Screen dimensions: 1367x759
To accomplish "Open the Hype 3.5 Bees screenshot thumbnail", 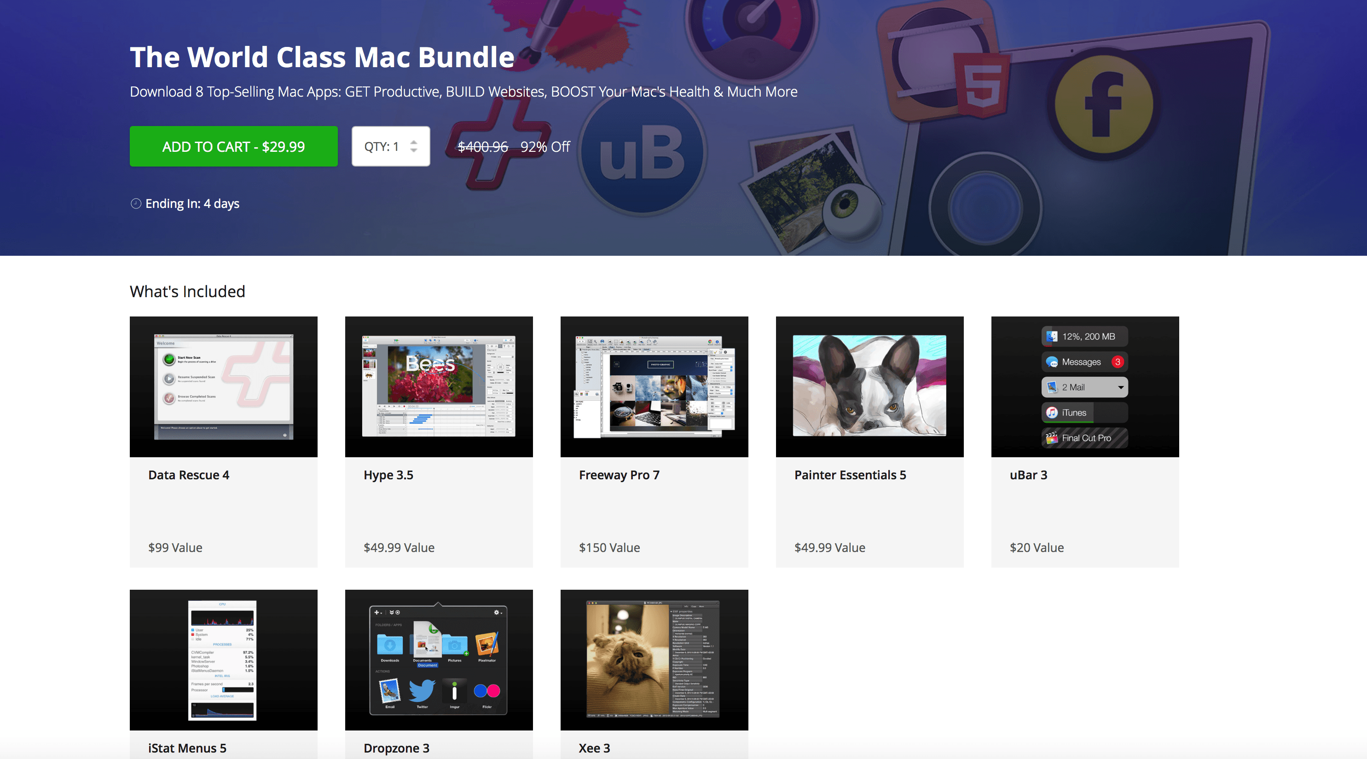I will (439, 387).
